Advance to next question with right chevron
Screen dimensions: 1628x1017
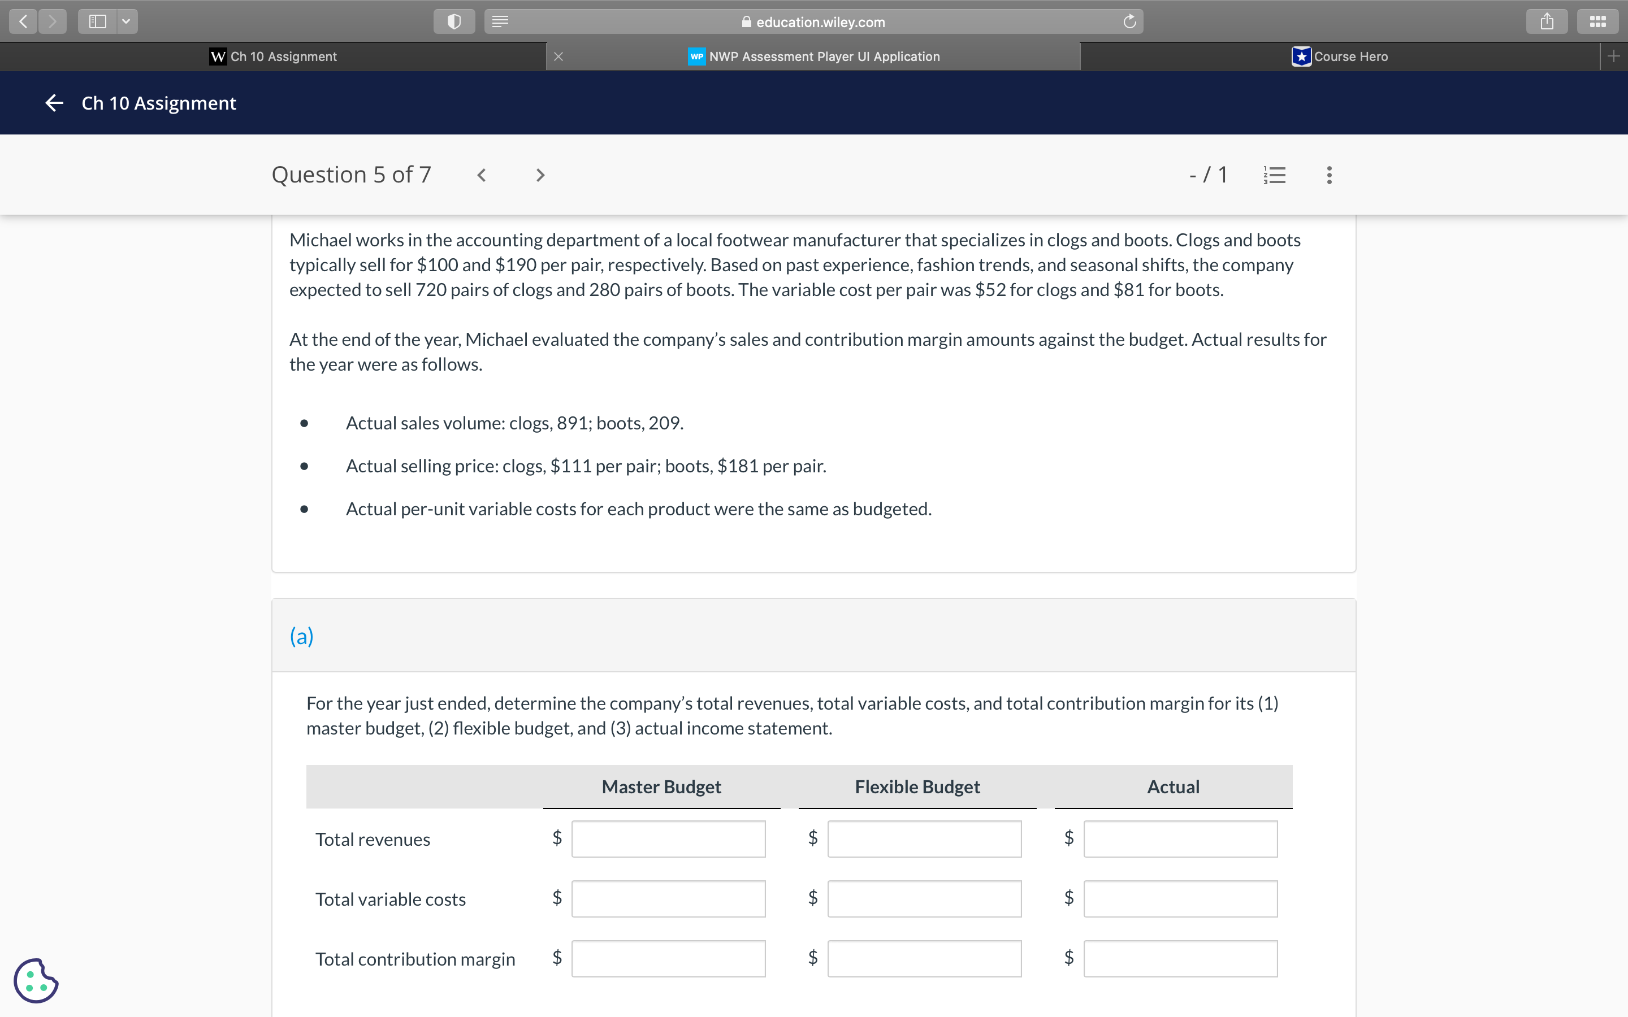click(540, 175)
